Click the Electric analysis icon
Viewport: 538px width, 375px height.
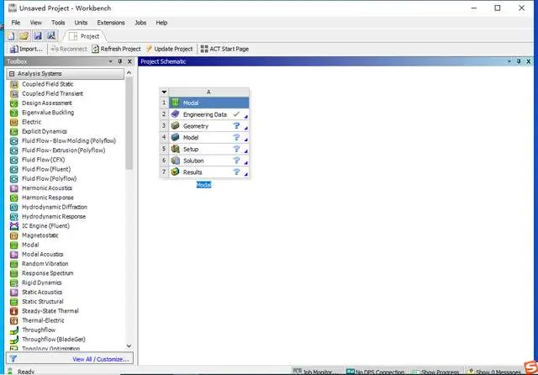pos(13,122)
